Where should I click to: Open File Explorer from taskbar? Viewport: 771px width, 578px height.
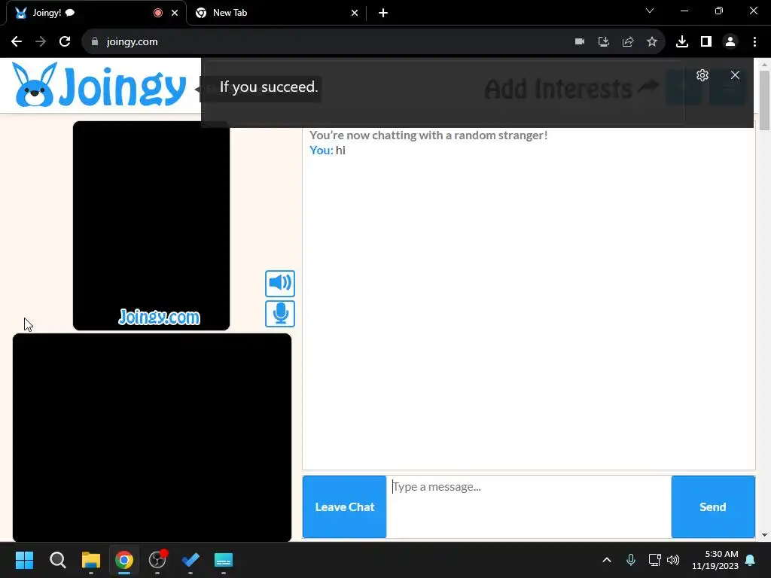click(91, 560)
